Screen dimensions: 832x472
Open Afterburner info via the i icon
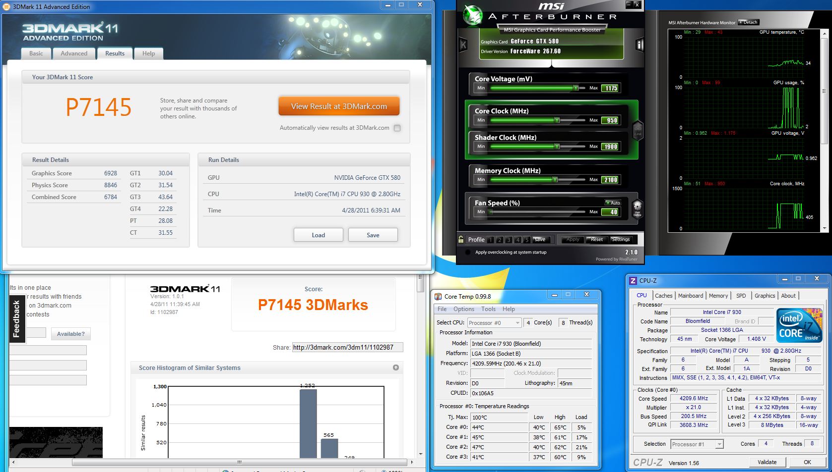pos(640,45)
